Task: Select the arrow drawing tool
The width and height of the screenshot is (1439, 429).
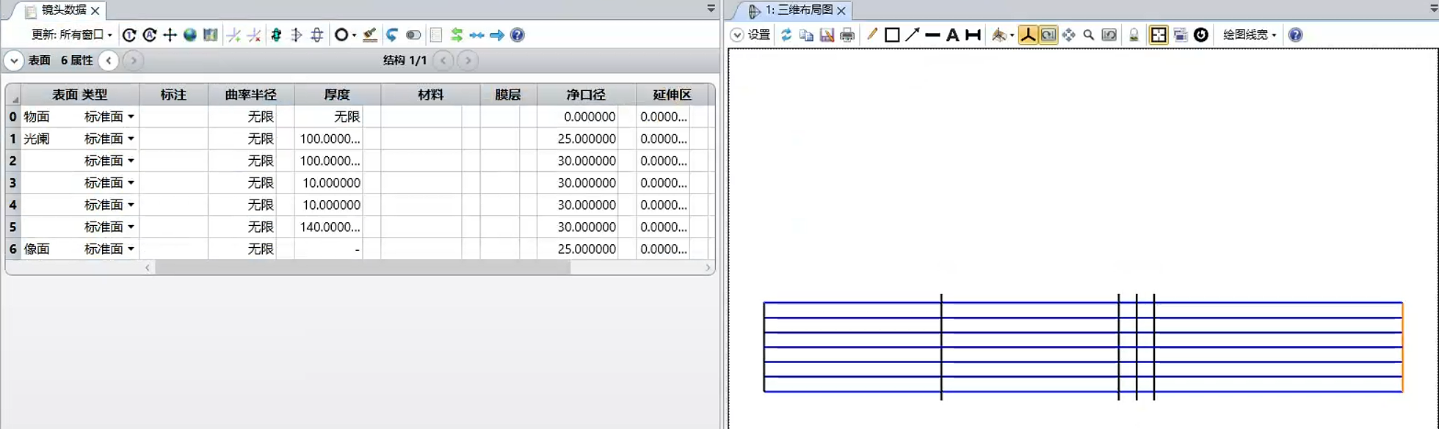Action: tap(913, 34)
